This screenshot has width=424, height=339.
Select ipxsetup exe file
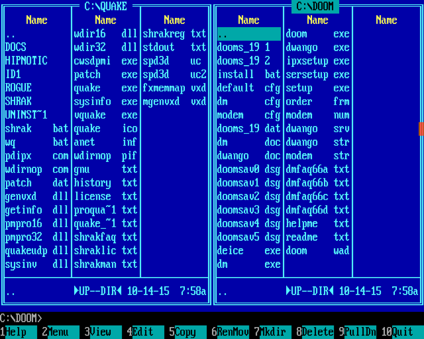pos(318,61)
